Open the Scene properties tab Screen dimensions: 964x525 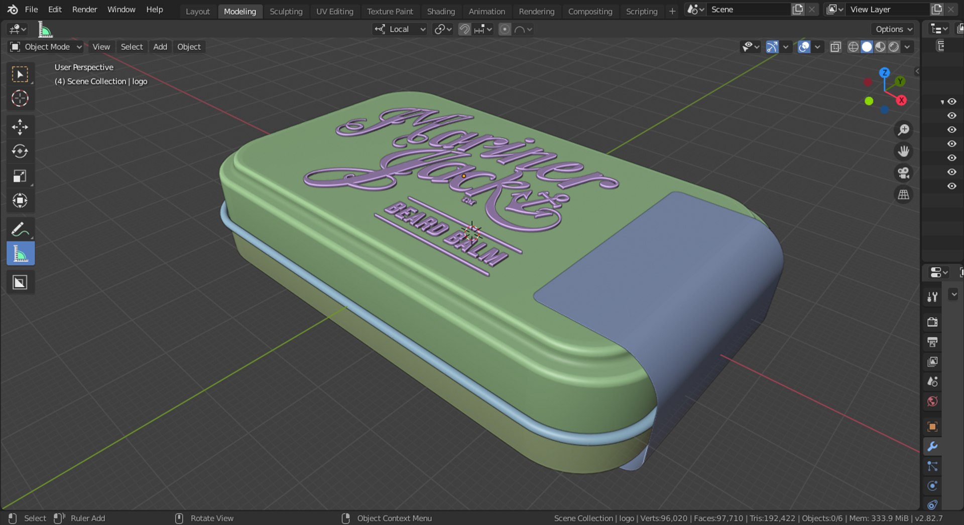point(932,382)
